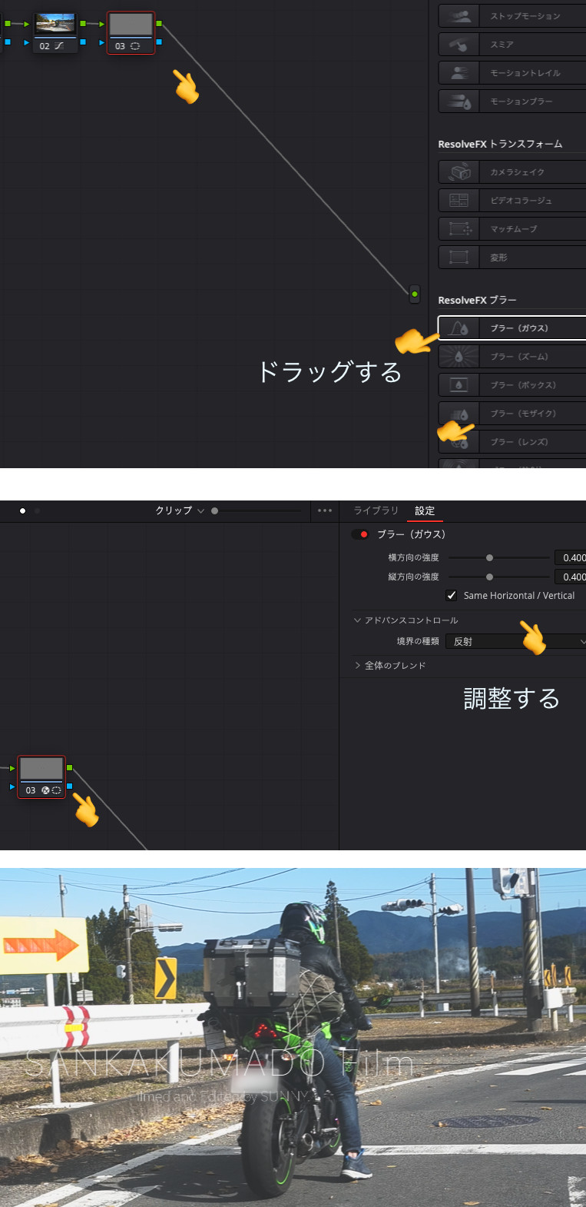Select the ブラー（ガウス） effect button

point(513,328)
